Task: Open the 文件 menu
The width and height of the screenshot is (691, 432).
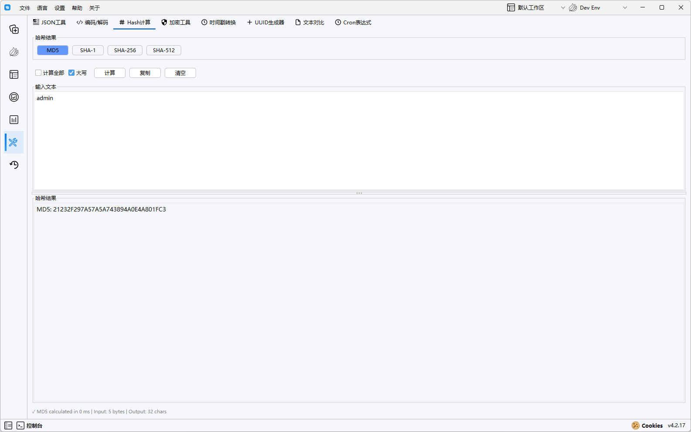Action: tap(25, 8)
